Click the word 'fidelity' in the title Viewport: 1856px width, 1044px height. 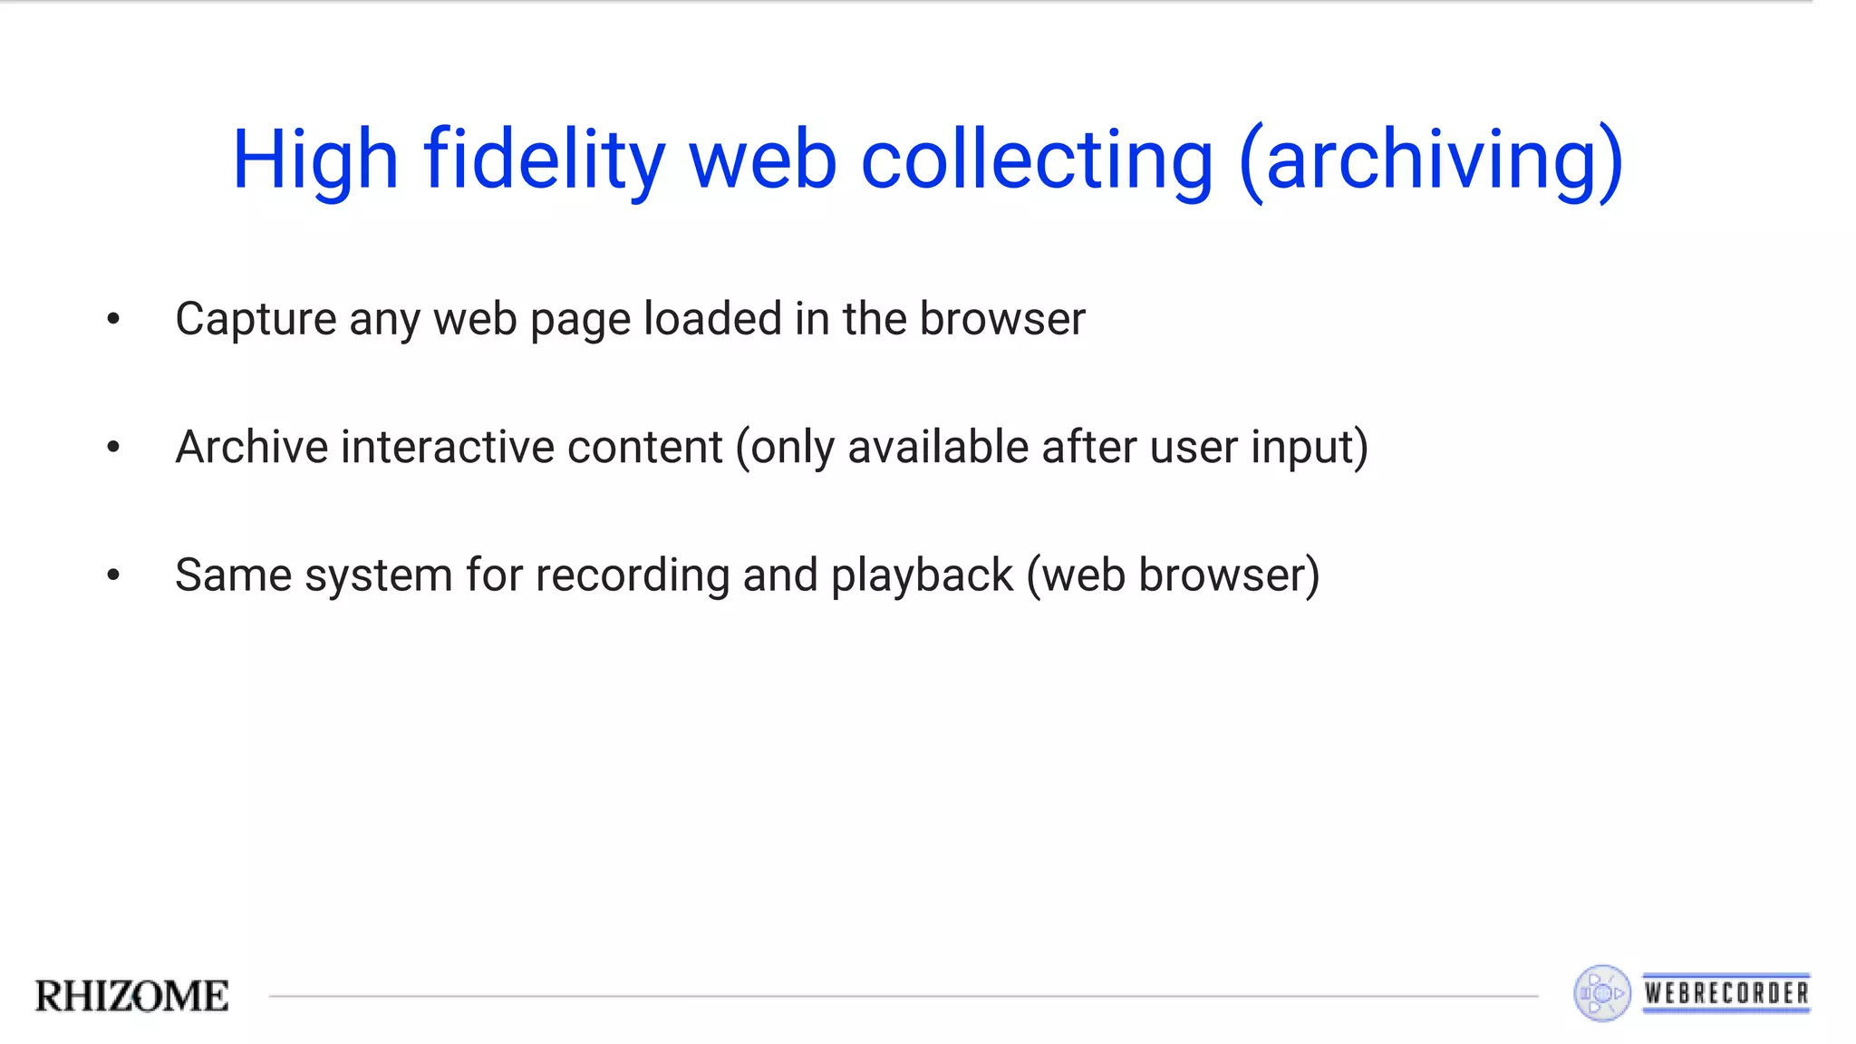[x=545, y=161]
